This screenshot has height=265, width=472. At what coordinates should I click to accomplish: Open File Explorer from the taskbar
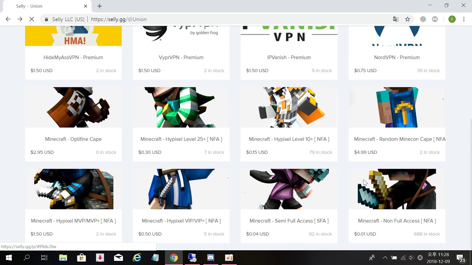click(63, 258)
